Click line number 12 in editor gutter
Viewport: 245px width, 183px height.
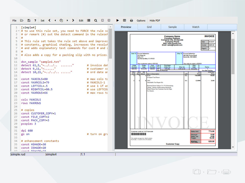[x=16, y=65]
